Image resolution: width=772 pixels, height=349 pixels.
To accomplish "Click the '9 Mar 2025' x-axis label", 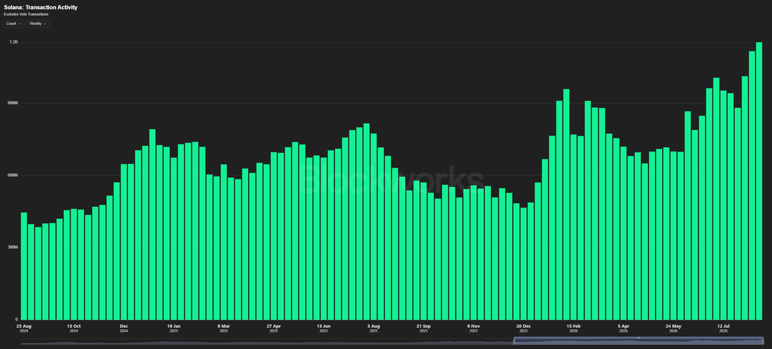I will click(224, 328).
